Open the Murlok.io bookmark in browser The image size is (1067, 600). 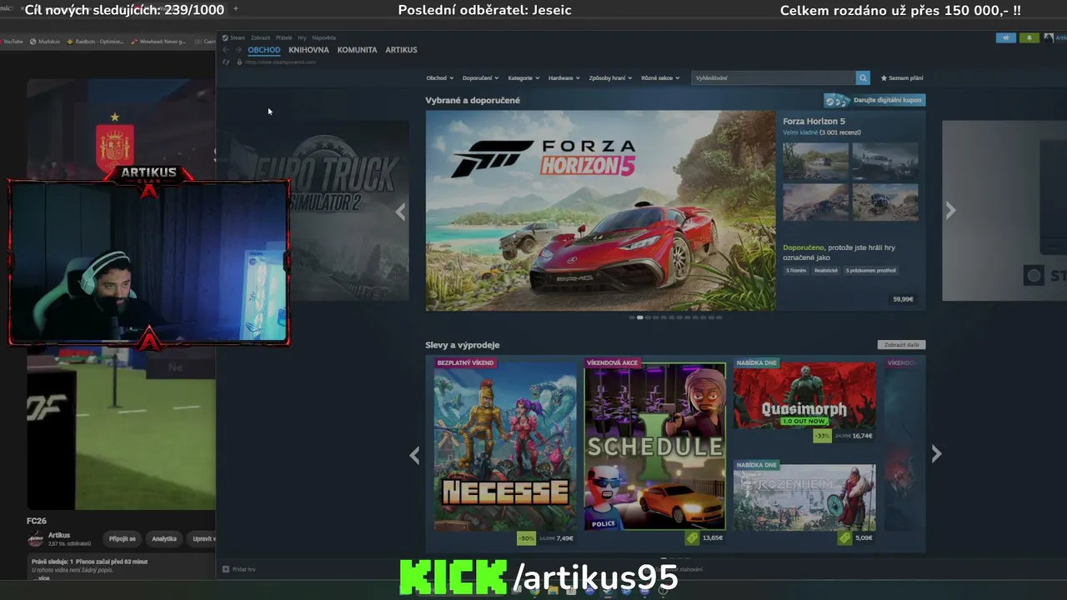(45, 41)
